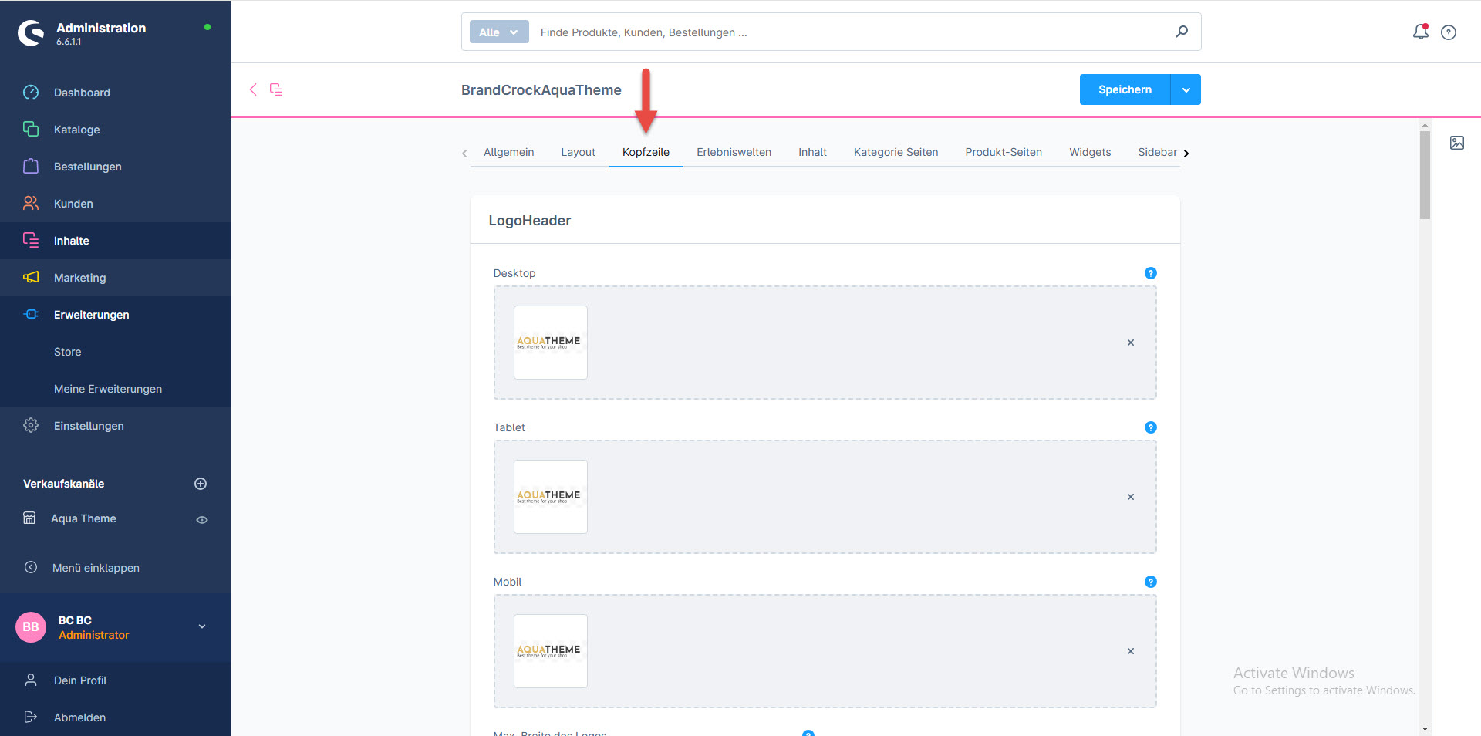Open the Dashboard menu item
The image size is (1481, 736).
point(82,93)
